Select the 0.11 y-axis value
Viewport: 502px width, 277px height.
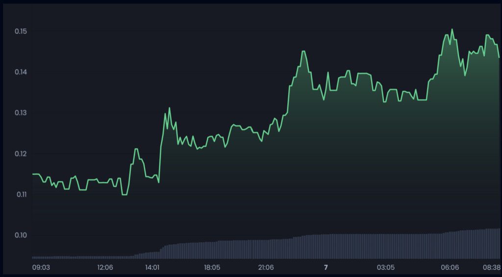coord(21,194)
